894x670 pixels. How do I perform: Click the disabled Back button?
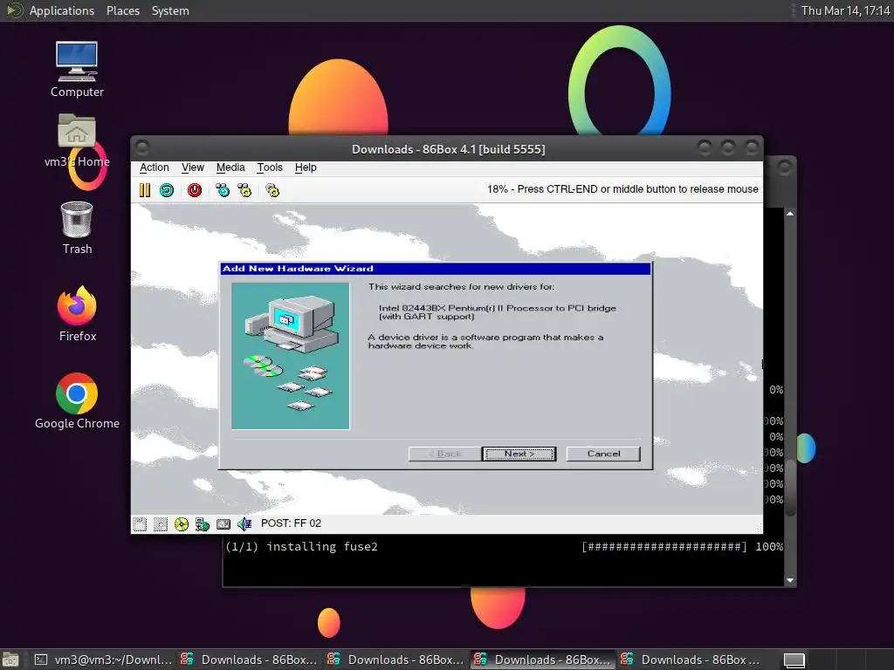pos(444,454)
